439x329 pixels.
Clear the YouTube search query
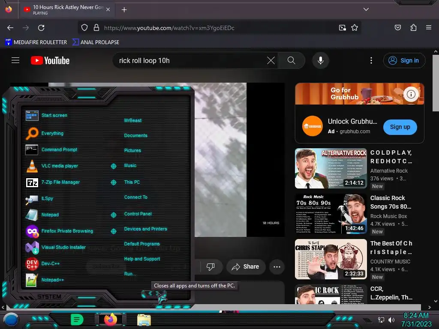point(271,60)
